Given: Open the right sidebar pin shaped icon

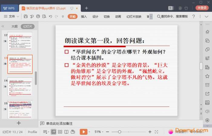Looking at the screenshot, I should pyautogui.click(x=207, y=32).
